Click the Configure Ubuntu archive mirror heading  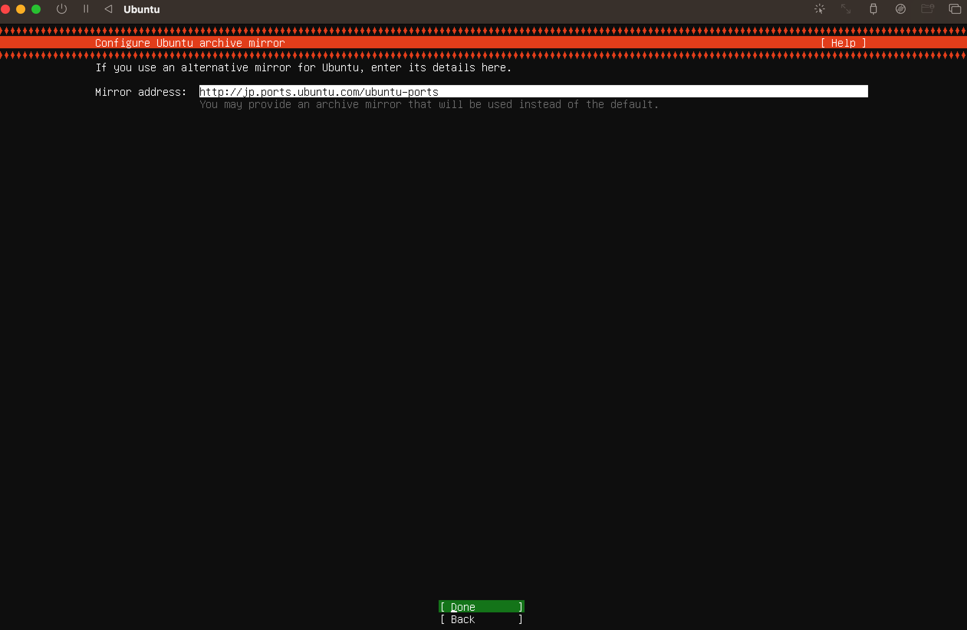[x=190, y=43]
